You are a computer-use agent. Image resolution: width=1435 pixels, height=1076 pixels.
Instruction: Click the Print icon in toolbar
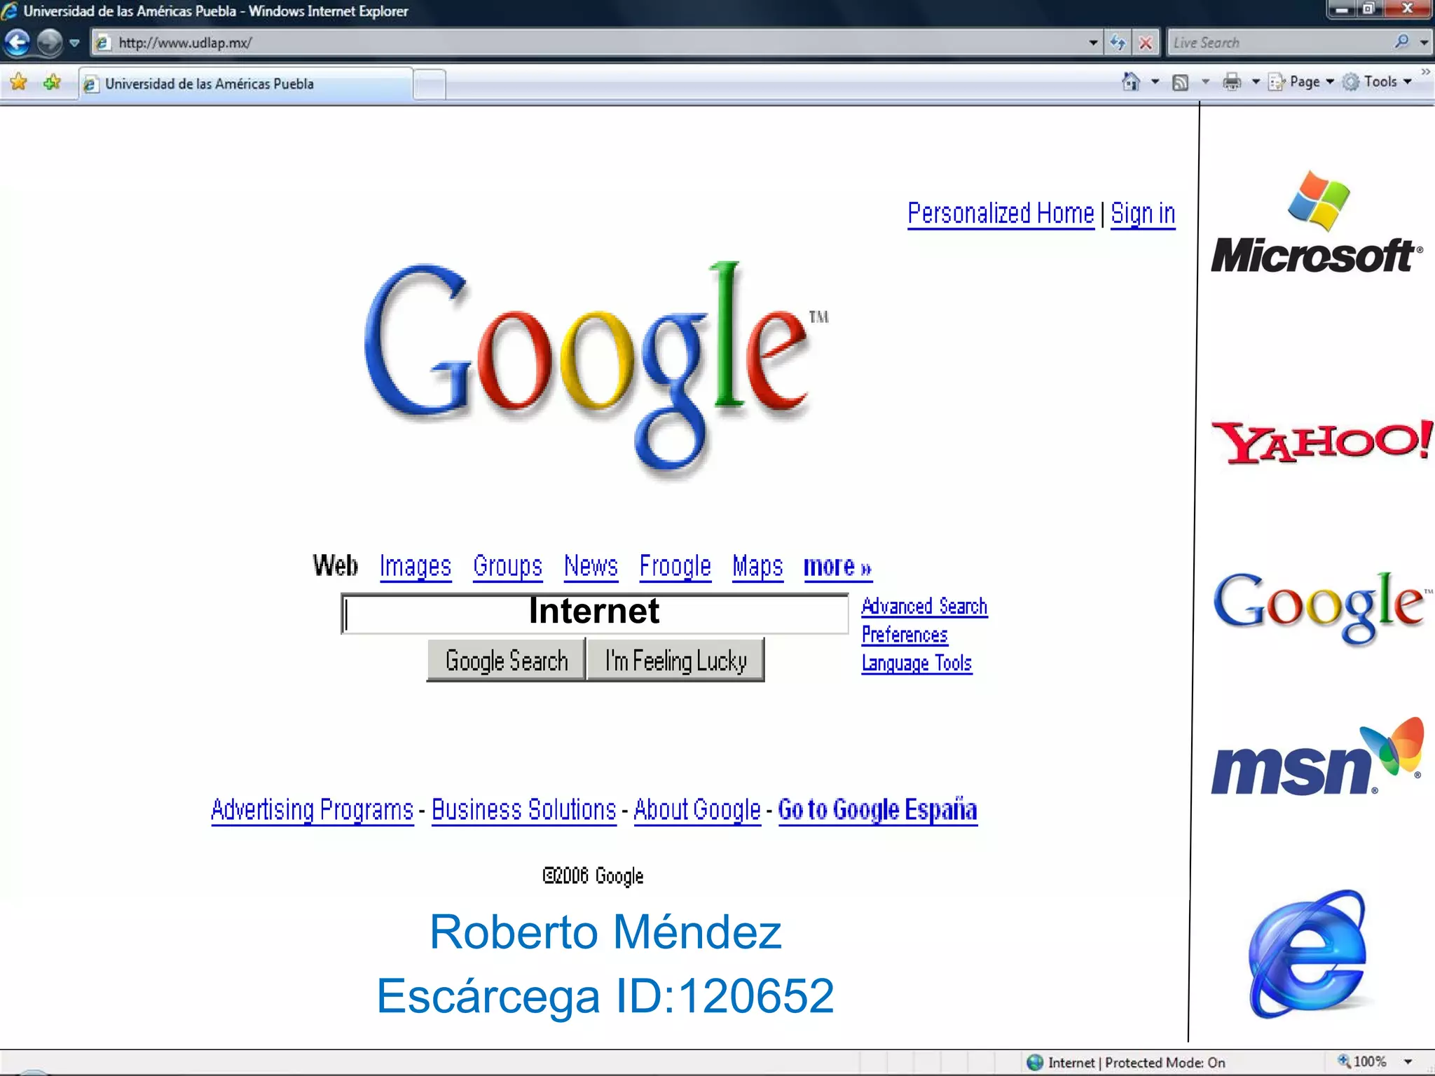(x=1232, y=82)
